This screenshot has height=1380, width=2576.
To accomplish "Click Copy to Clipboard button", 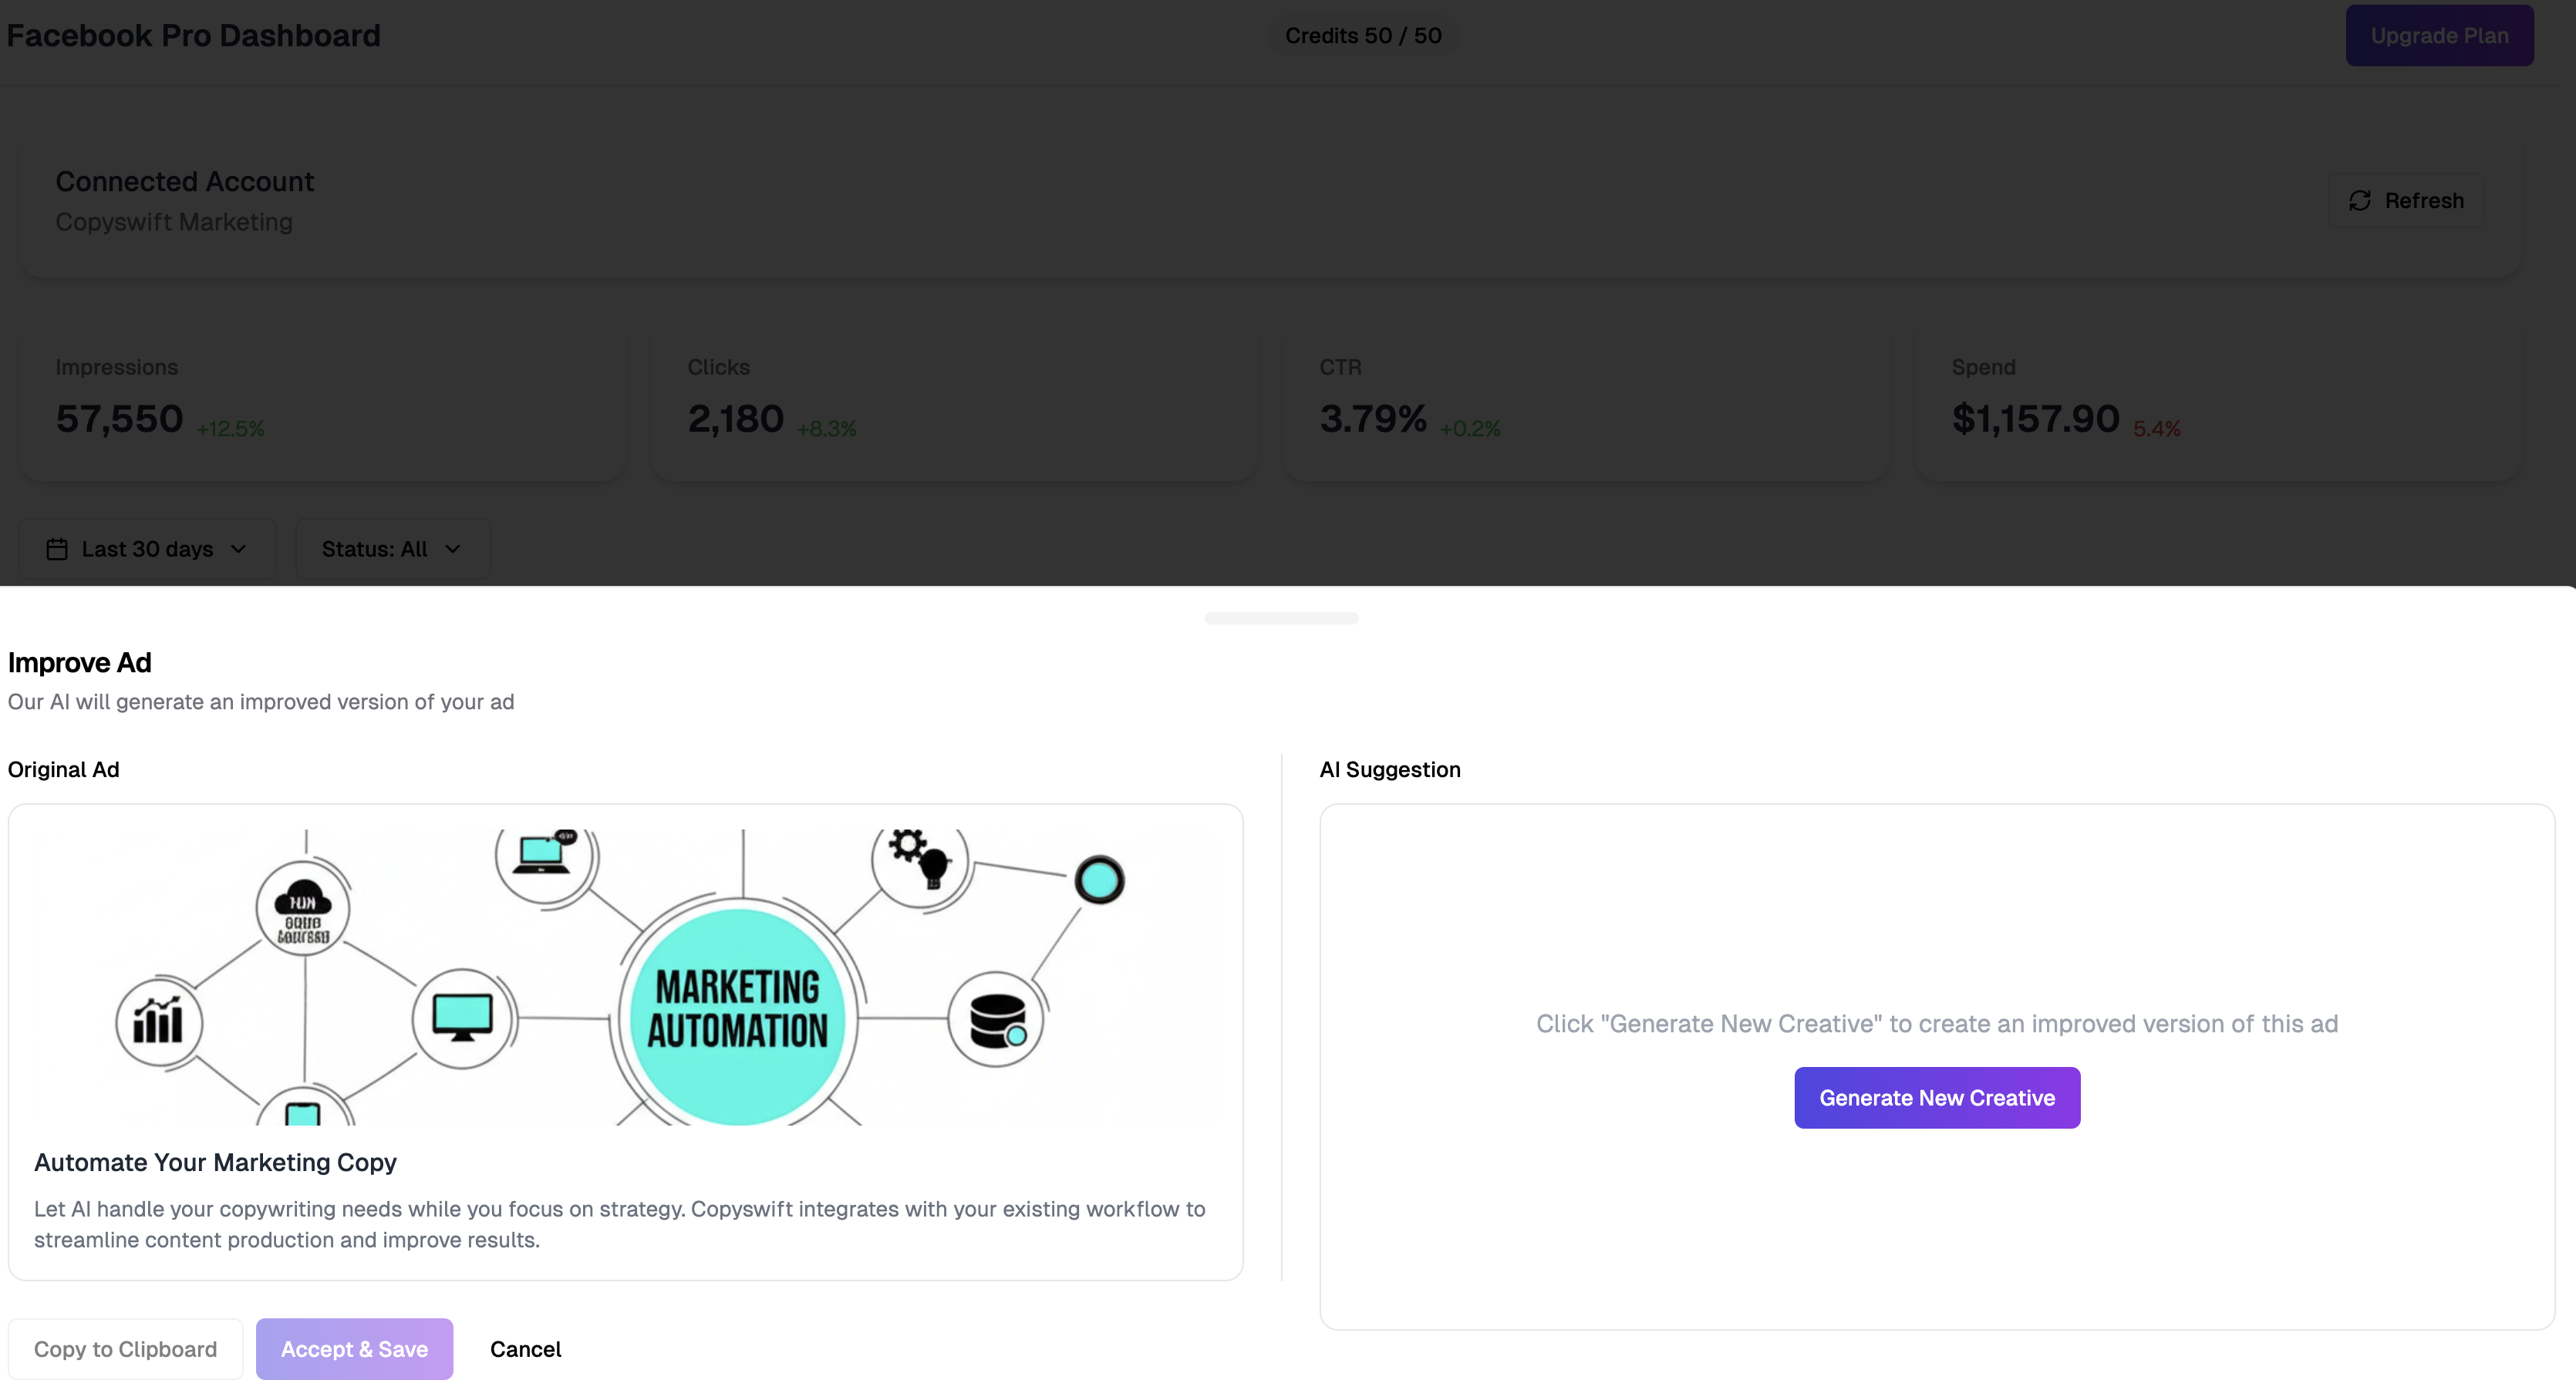I will [125, 1348].
